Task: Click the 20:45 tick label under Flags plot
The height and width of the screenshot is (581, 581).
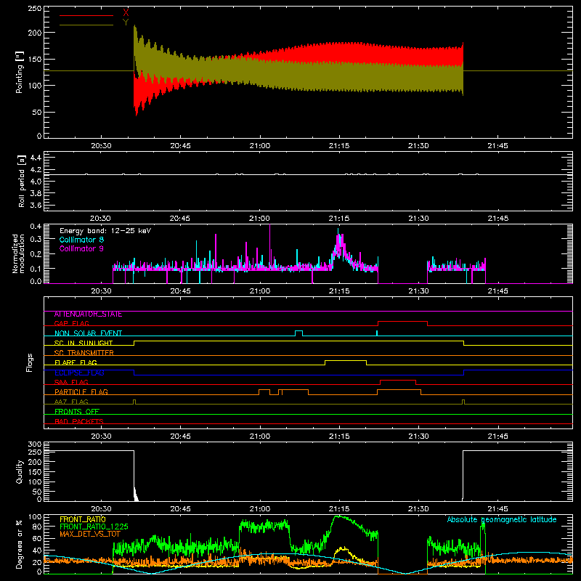Action: 180,436
